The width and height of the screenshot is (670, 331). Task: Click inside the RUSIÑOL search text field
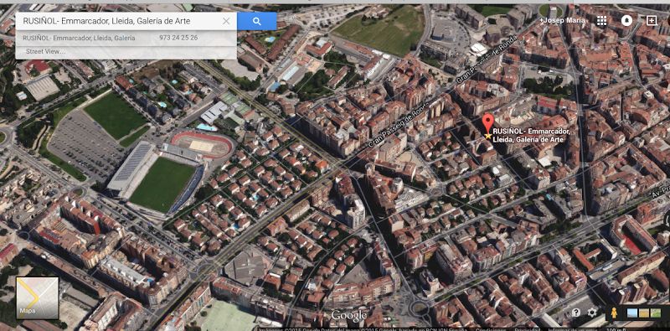pos(118,21)
